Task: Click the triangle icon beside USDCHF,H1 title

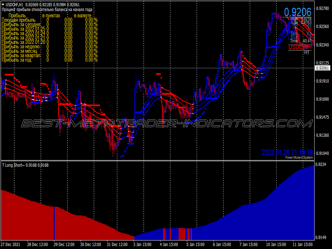Action: (3, 4)
